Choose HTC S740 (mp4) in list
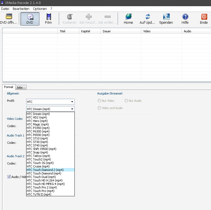This screenshot has width=211, height=210. click(x=50, y=145)
